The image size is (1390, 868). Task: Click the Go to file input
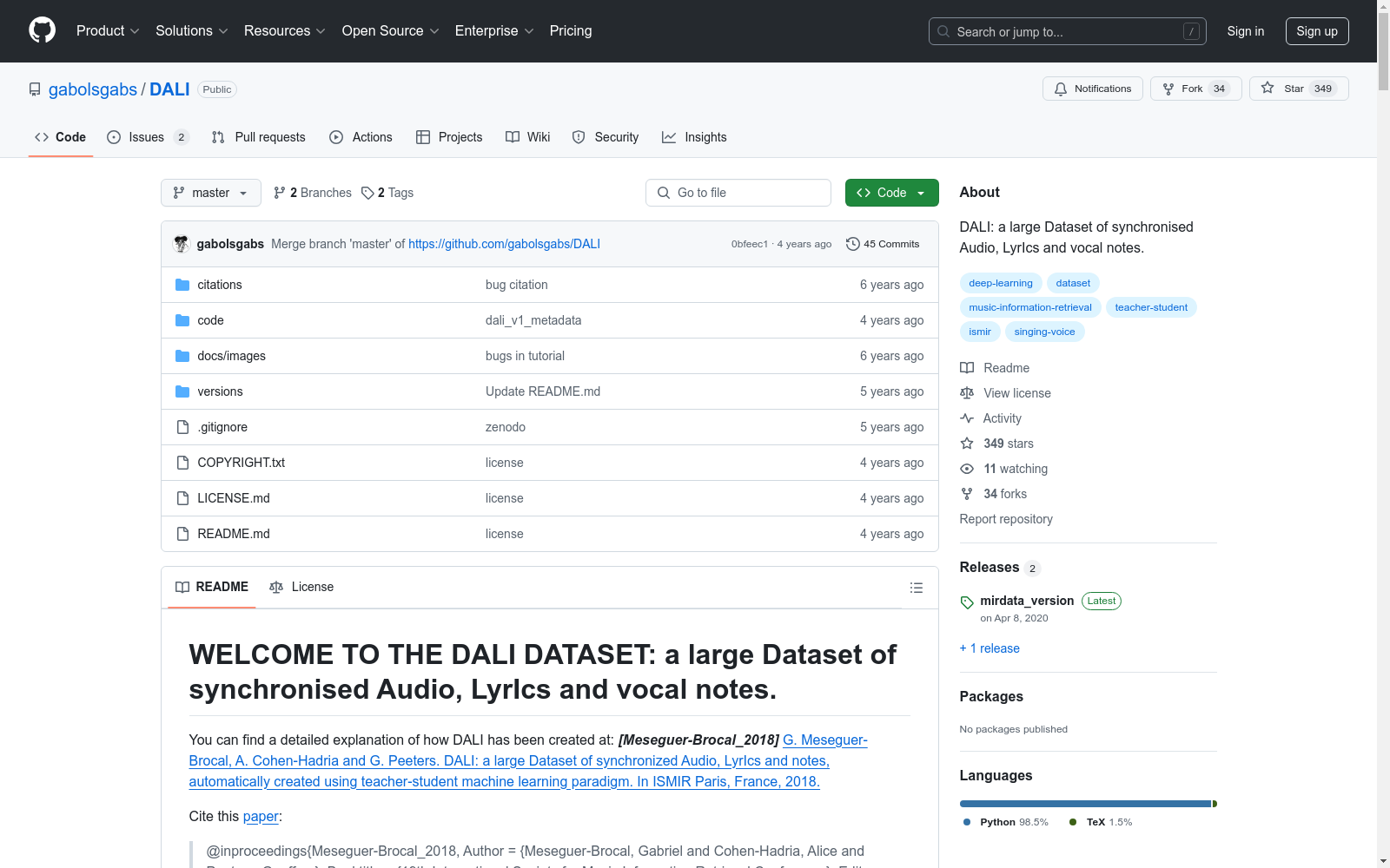point(738,193)
